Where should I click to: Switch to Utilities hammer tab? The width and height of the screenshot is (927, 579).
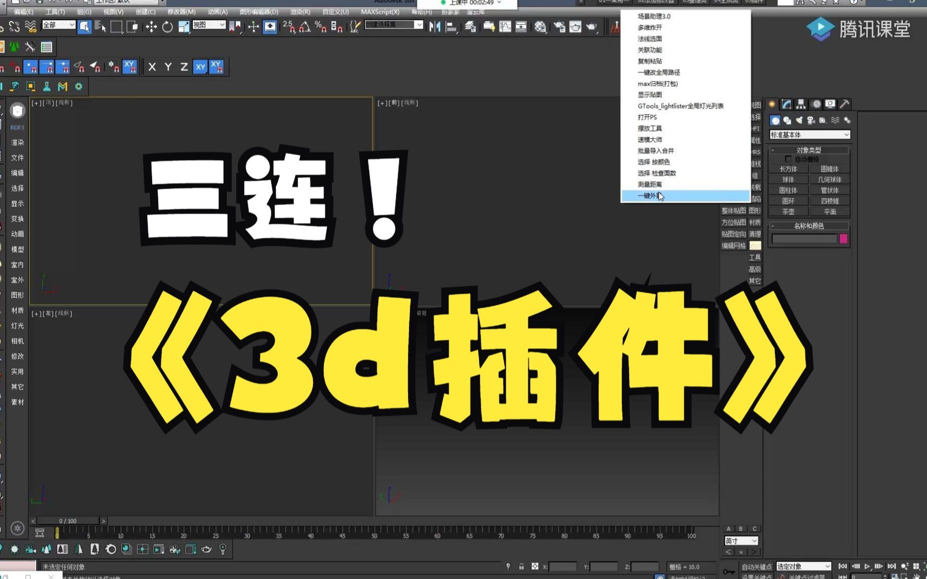click(x=844, y=104)
